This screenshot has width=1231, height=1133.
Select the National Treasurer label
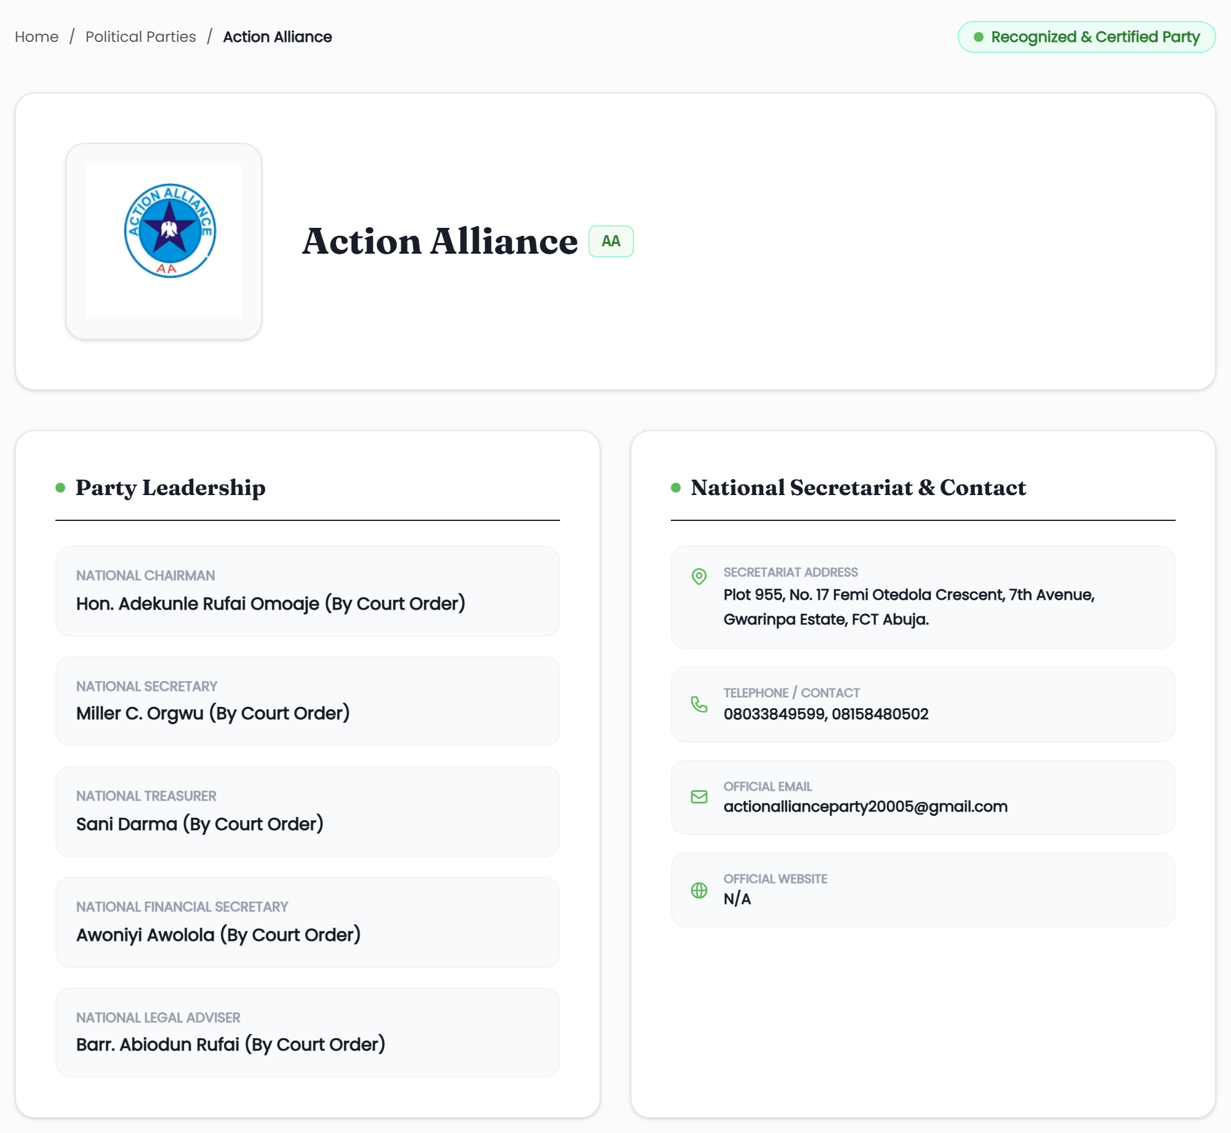pyautogui.click(x=146, y=796)
